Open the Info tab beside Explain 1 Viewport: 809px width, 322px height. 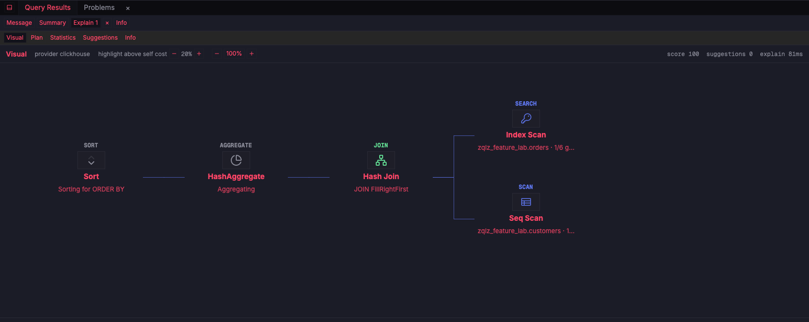(122, 23)
